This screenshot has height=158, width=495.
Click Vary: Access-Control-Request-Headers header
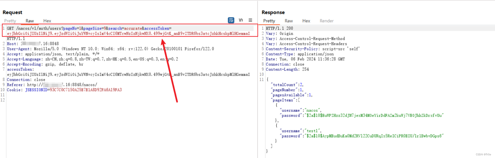click(x=306, y=44)
